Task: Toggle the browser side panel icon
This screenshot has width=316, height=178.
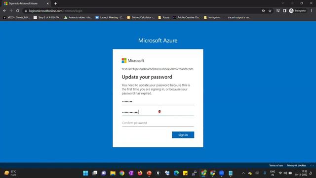Action: click(284, 11)
